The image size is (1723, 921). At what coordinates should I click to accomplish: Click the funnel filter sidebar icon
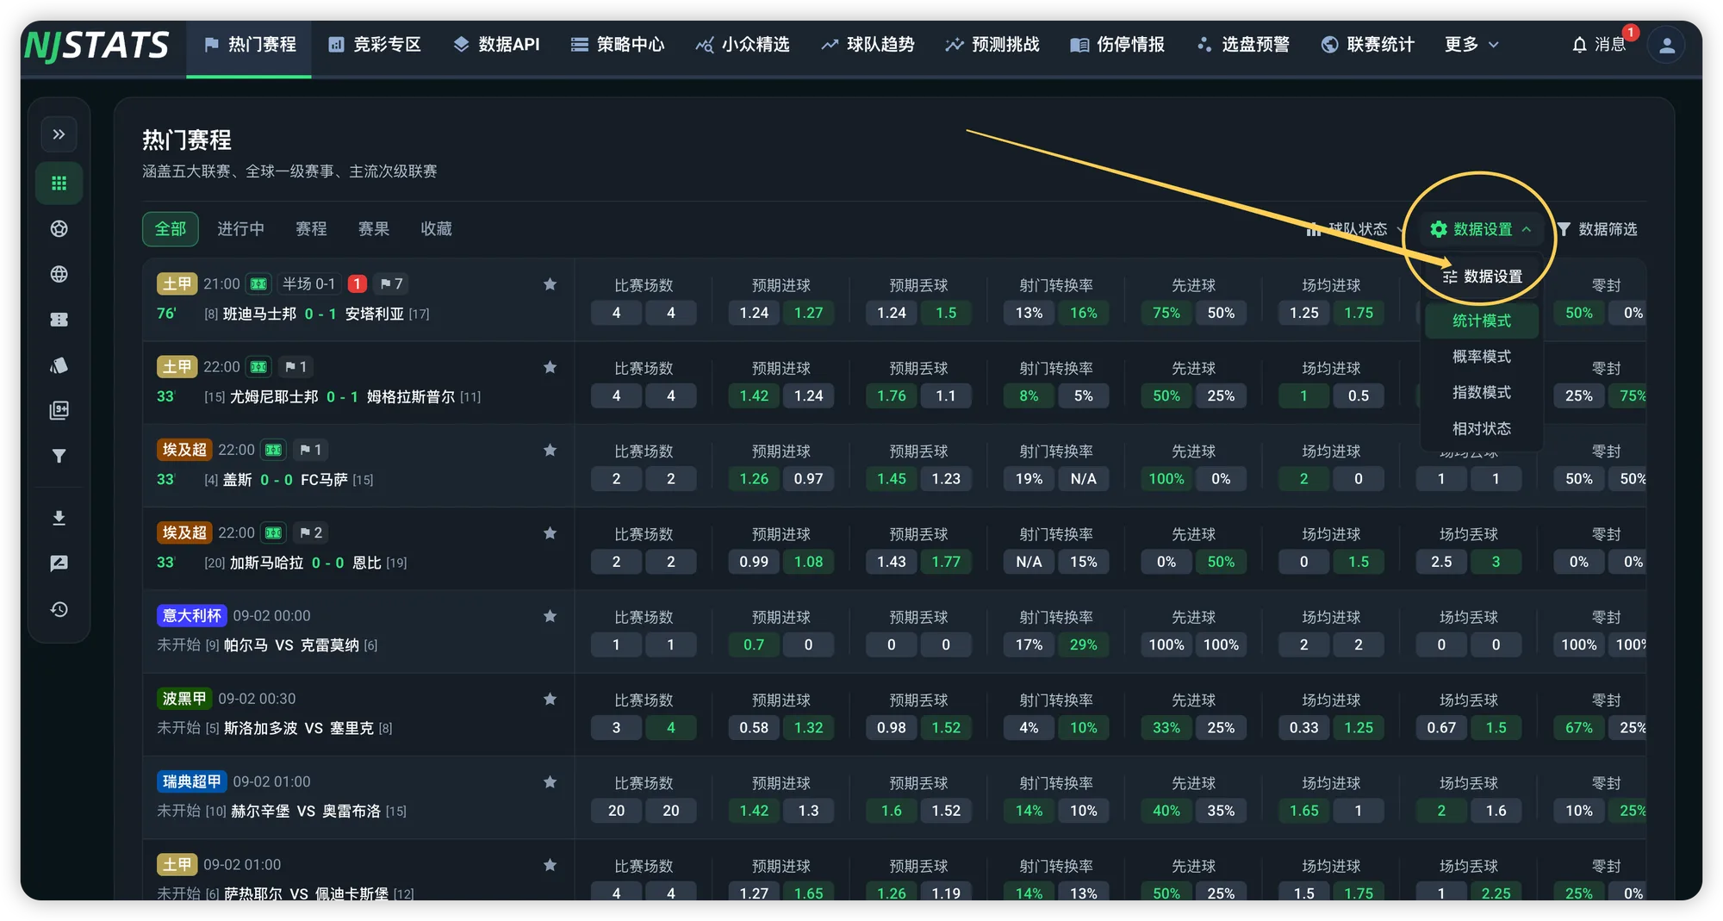[x=59, y=456]
